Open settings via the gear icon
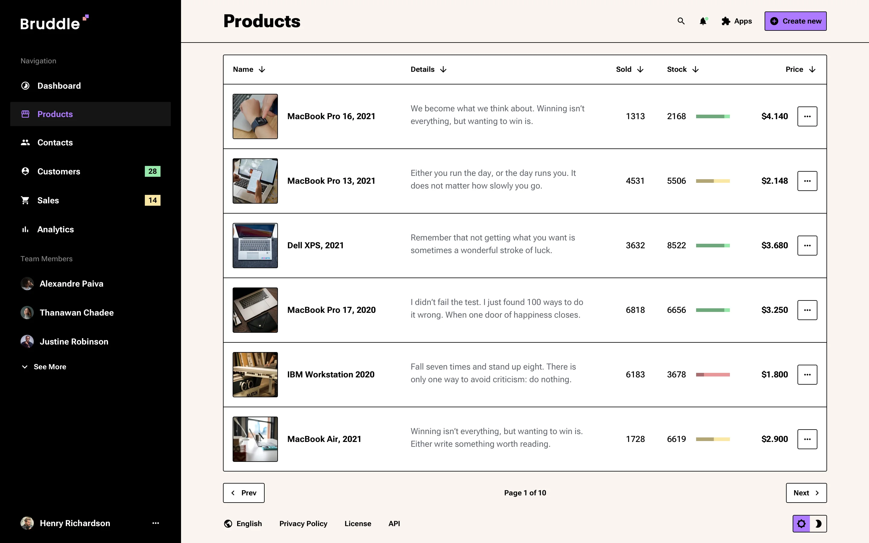 click(x=802, y=524)
